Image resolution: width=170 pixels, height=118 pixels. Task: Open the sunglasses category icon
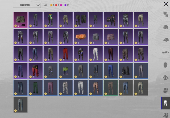pyautogui.click(x=165, y=52)
